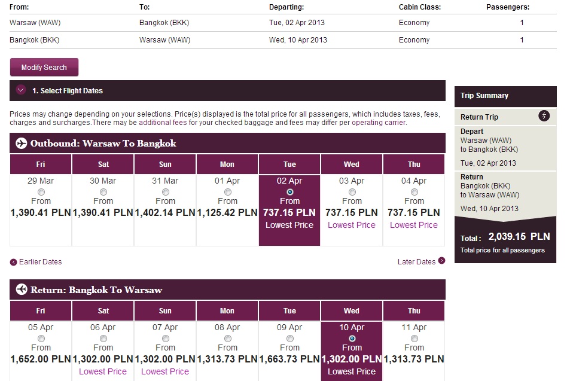Open the additional fees link
570x381 pixels.
pyautogui.click(x=163, y=123)
